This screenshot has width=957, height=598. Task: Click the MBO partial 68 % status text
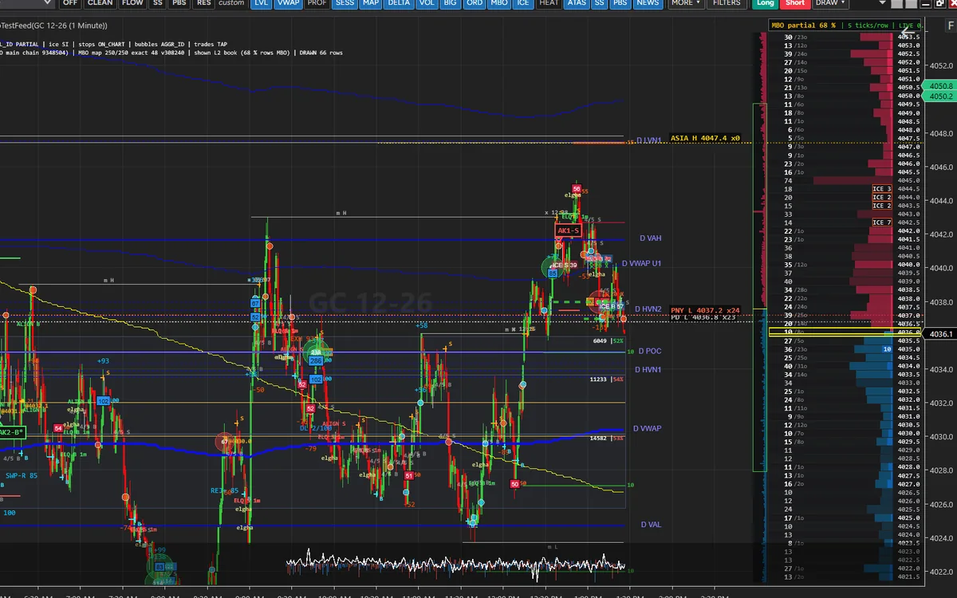[x=805, y=26]
